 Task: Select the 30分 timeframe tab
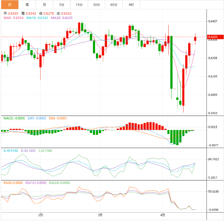pos(96,5)
